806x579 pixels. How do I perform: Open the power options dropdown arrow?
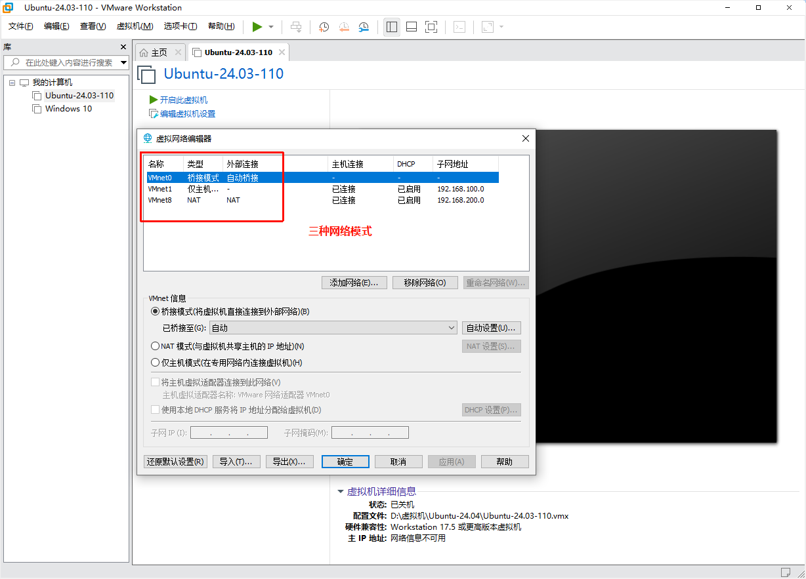(x=271, y=27)
